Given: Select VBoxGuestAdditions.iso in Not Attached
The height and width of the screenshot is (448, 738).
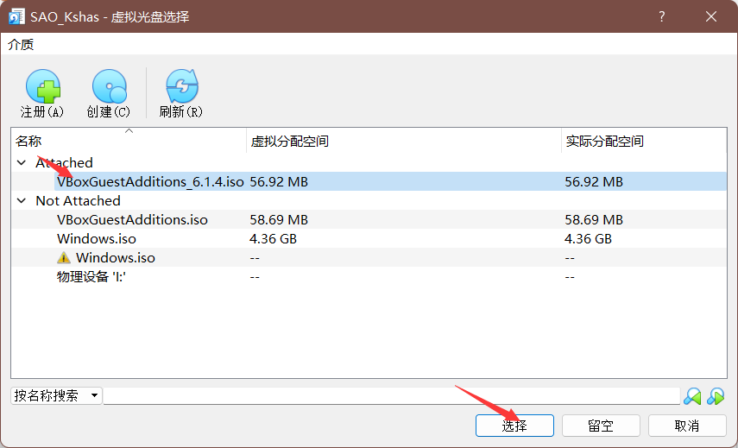Looking at the screenshot, I should pyautogui.click(x=369, y=220).
